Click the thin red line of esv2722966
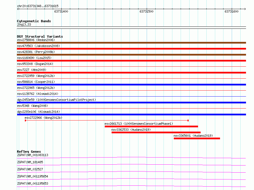The height and width of the screenshot is (190, 254). point(107,120)
